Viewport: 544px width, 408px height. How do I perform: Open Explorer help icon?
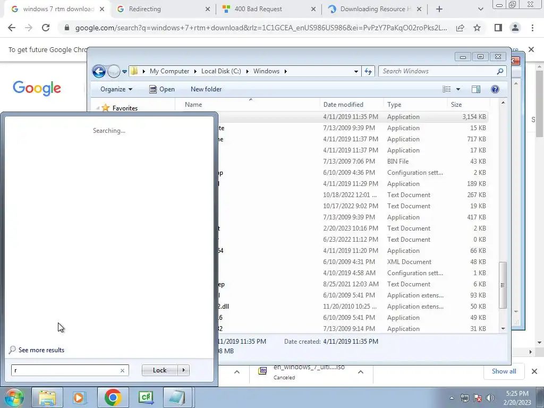495,89
